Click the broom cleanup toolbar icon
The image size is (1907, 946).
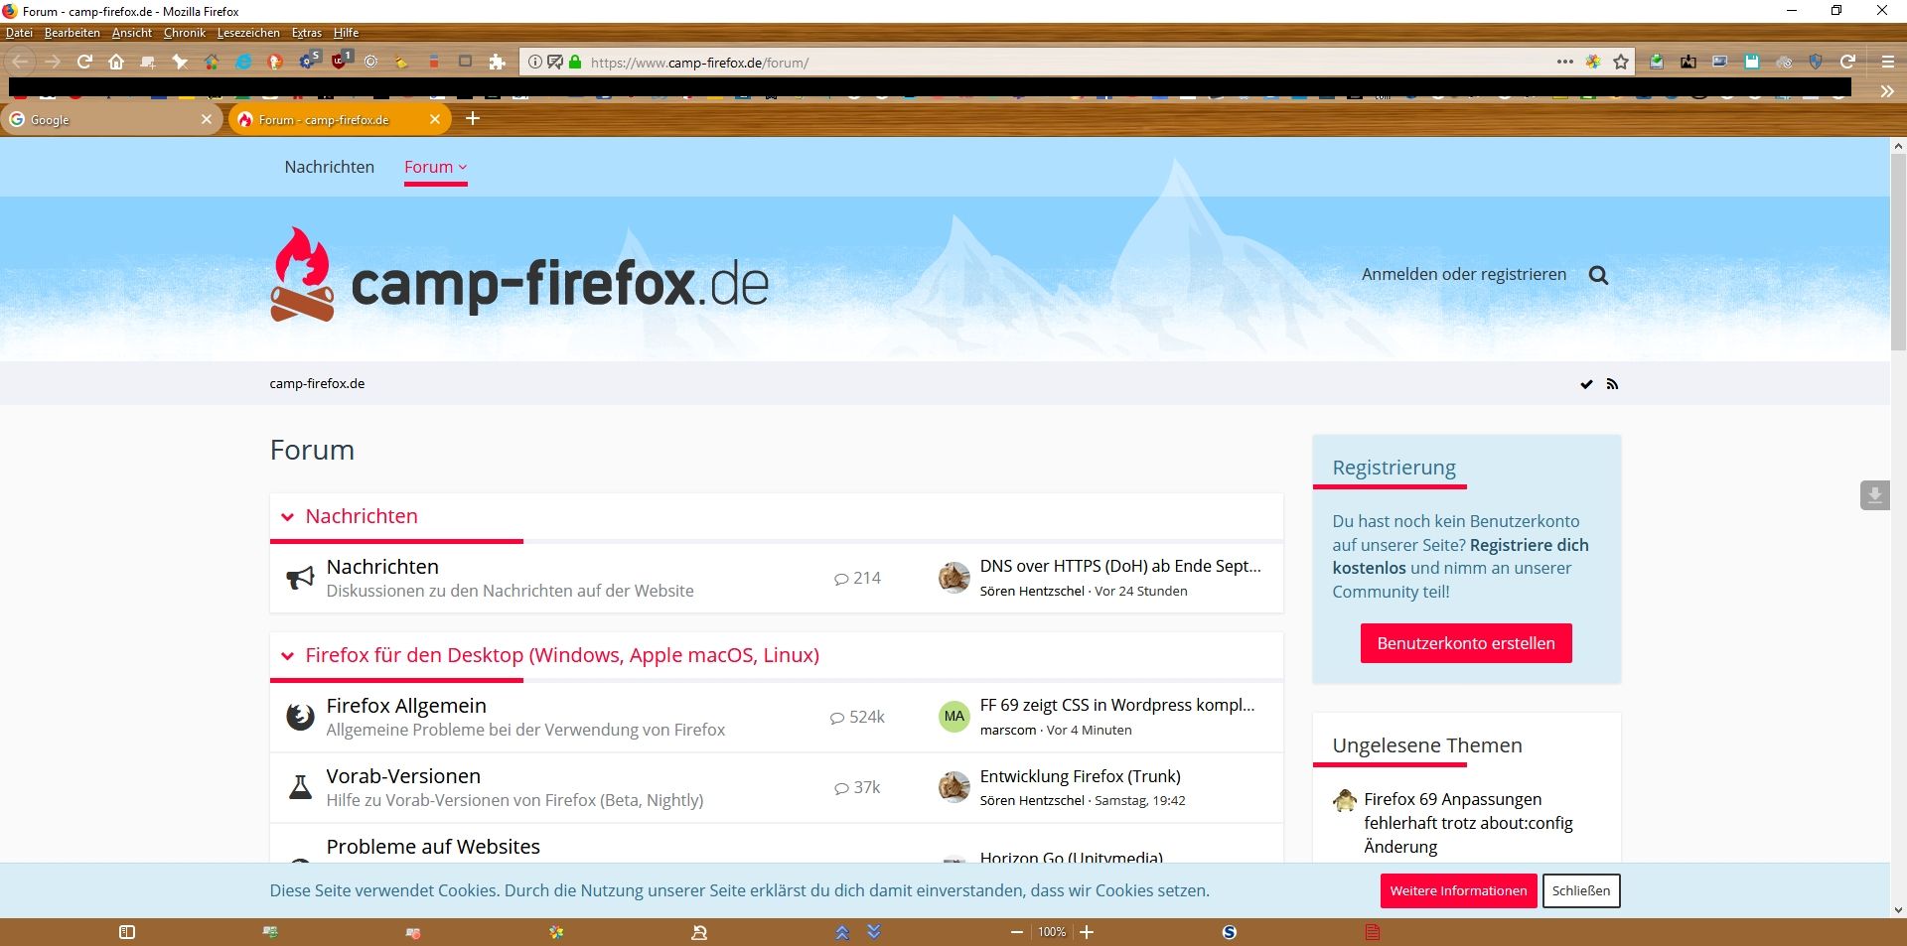(401, 62)
